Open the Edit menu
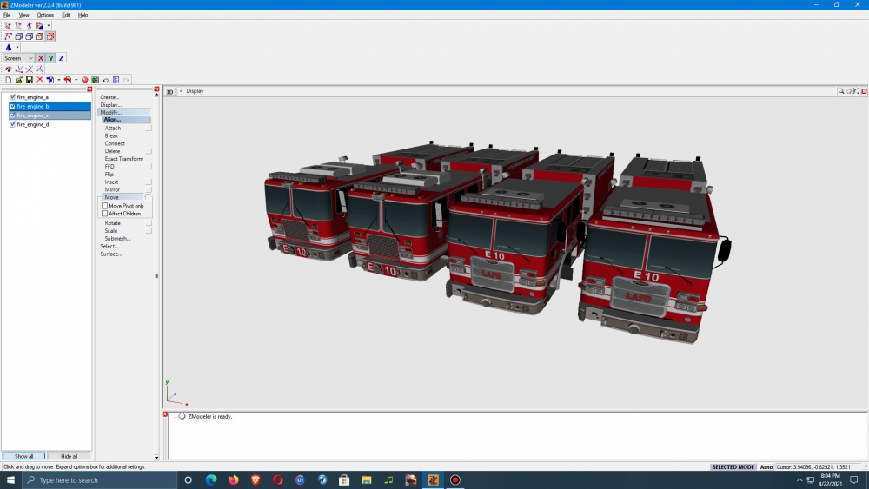 (x=66, y=15)
